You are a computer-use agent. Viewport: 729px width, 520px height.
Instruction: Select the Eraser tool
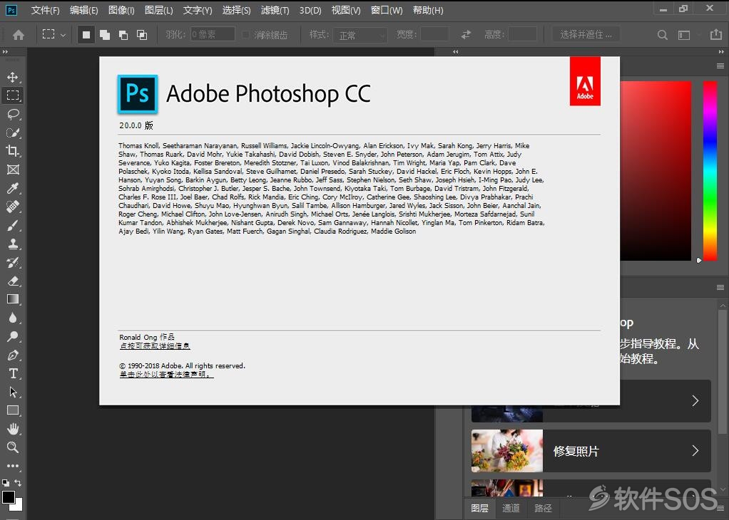(13, 281)
